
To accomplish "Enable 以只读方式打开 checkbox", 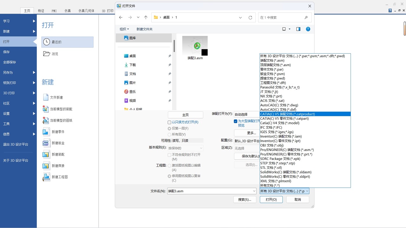I will [x=169, y=122].
